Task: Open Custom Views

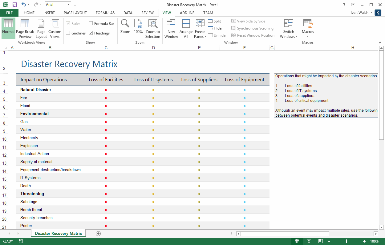Action: pyautogui.click(x=55, y=28)
